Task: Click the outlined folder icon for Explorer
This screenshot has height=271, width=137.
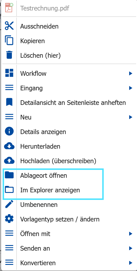Action: (9, 190)
